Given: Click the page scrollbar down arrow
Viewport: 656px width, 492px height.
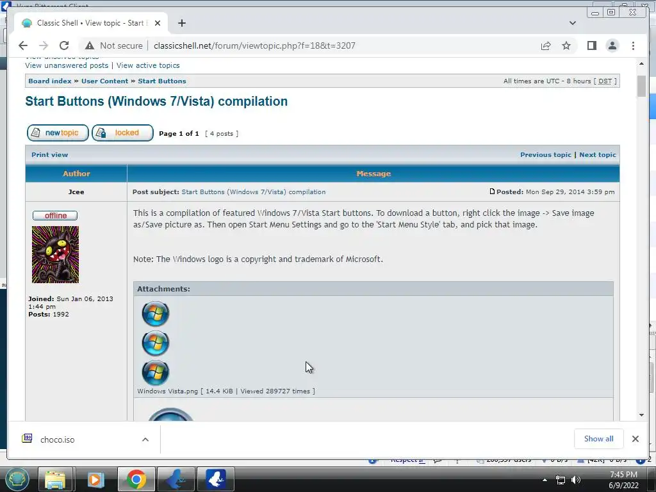Looking at the screenshot, I should (x=641, y=415).
